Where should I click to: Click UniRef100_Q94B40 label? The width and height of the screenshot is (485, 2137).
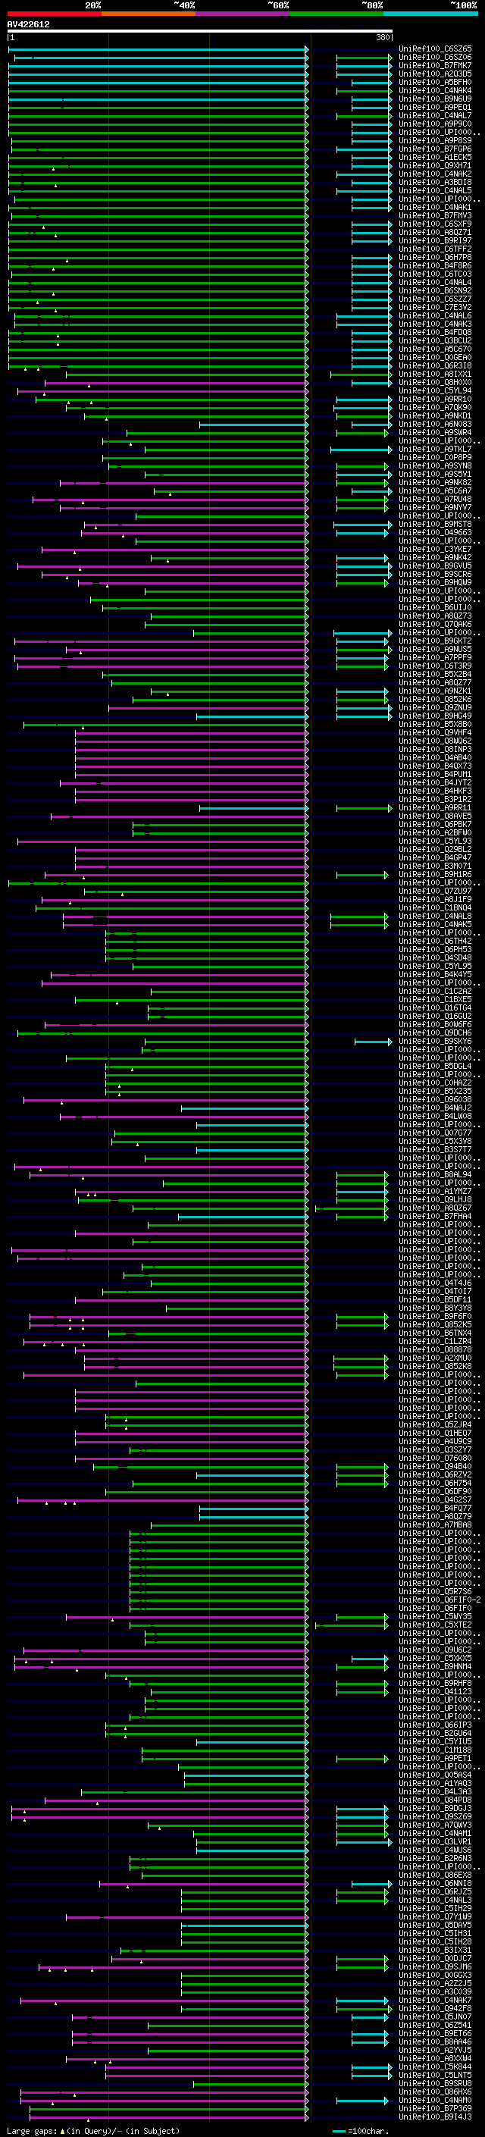(435, 1467)
